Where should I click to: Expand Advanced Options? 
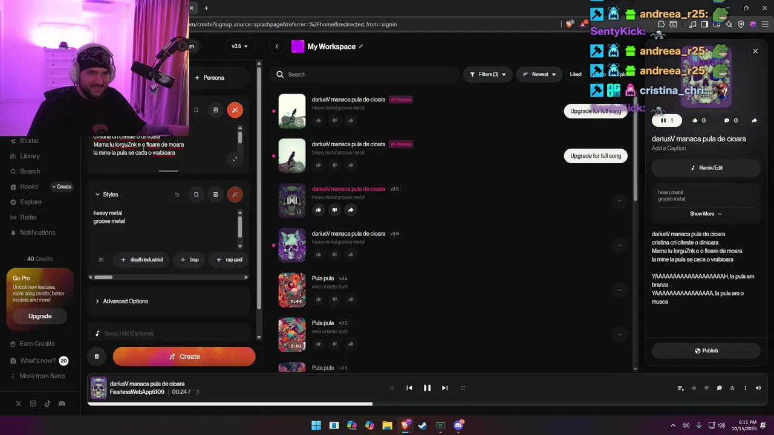click(x=168, y=301)
